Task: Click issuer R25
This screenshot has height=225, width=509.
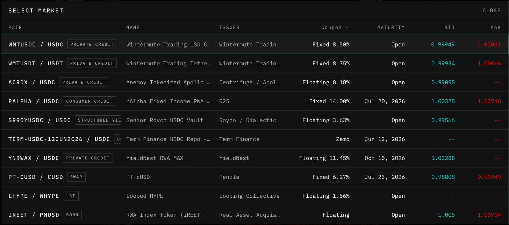Action: (224, 101)
